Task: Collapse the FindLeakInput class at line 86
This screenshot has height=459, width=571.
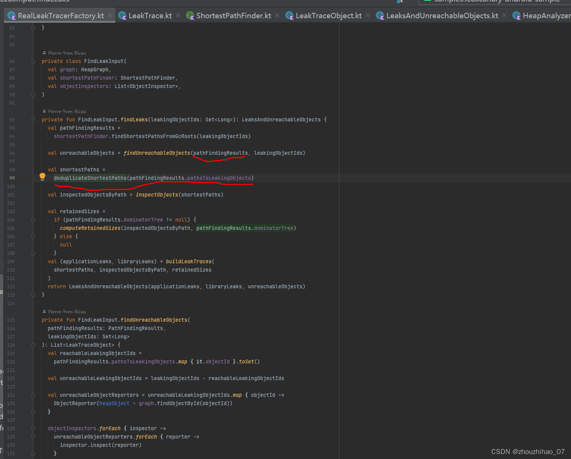Action: (x=33, y=61)
